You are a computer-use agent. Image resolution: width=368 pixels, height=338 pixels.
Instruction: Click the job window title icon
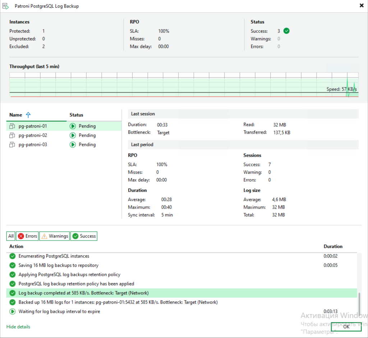pyautogui.click(x=5, y=6)
